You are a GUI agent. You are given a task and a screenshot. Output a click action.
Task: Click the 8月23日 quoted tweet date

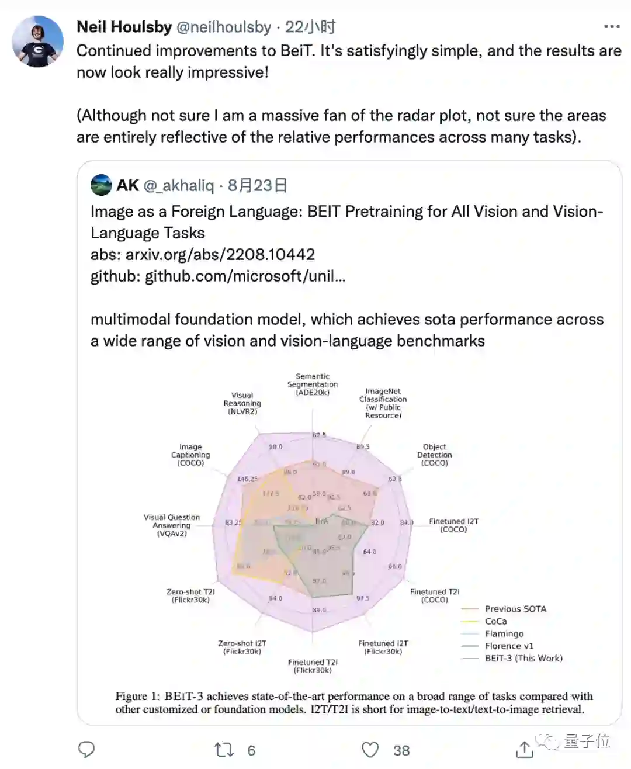(x=258, y=185)
